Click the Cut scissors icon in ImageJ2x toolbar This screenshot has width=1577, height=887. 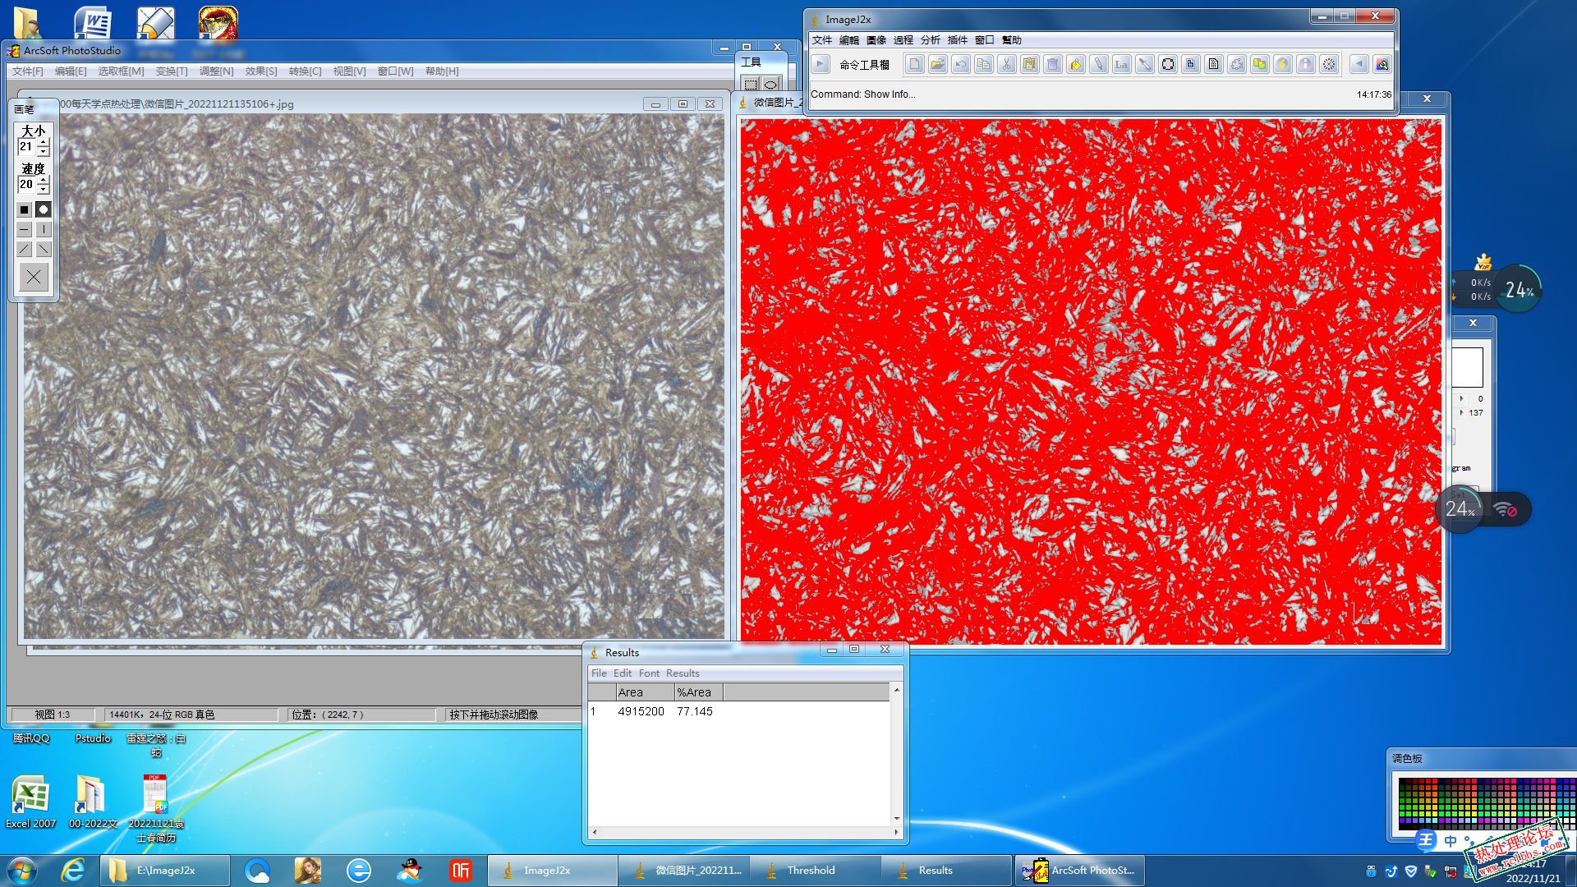click(1007, 64)
